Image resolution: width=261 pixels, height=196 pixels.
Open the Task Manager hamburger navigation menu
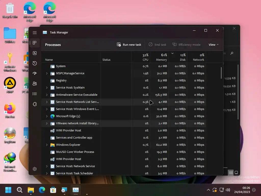pos(35,33)
